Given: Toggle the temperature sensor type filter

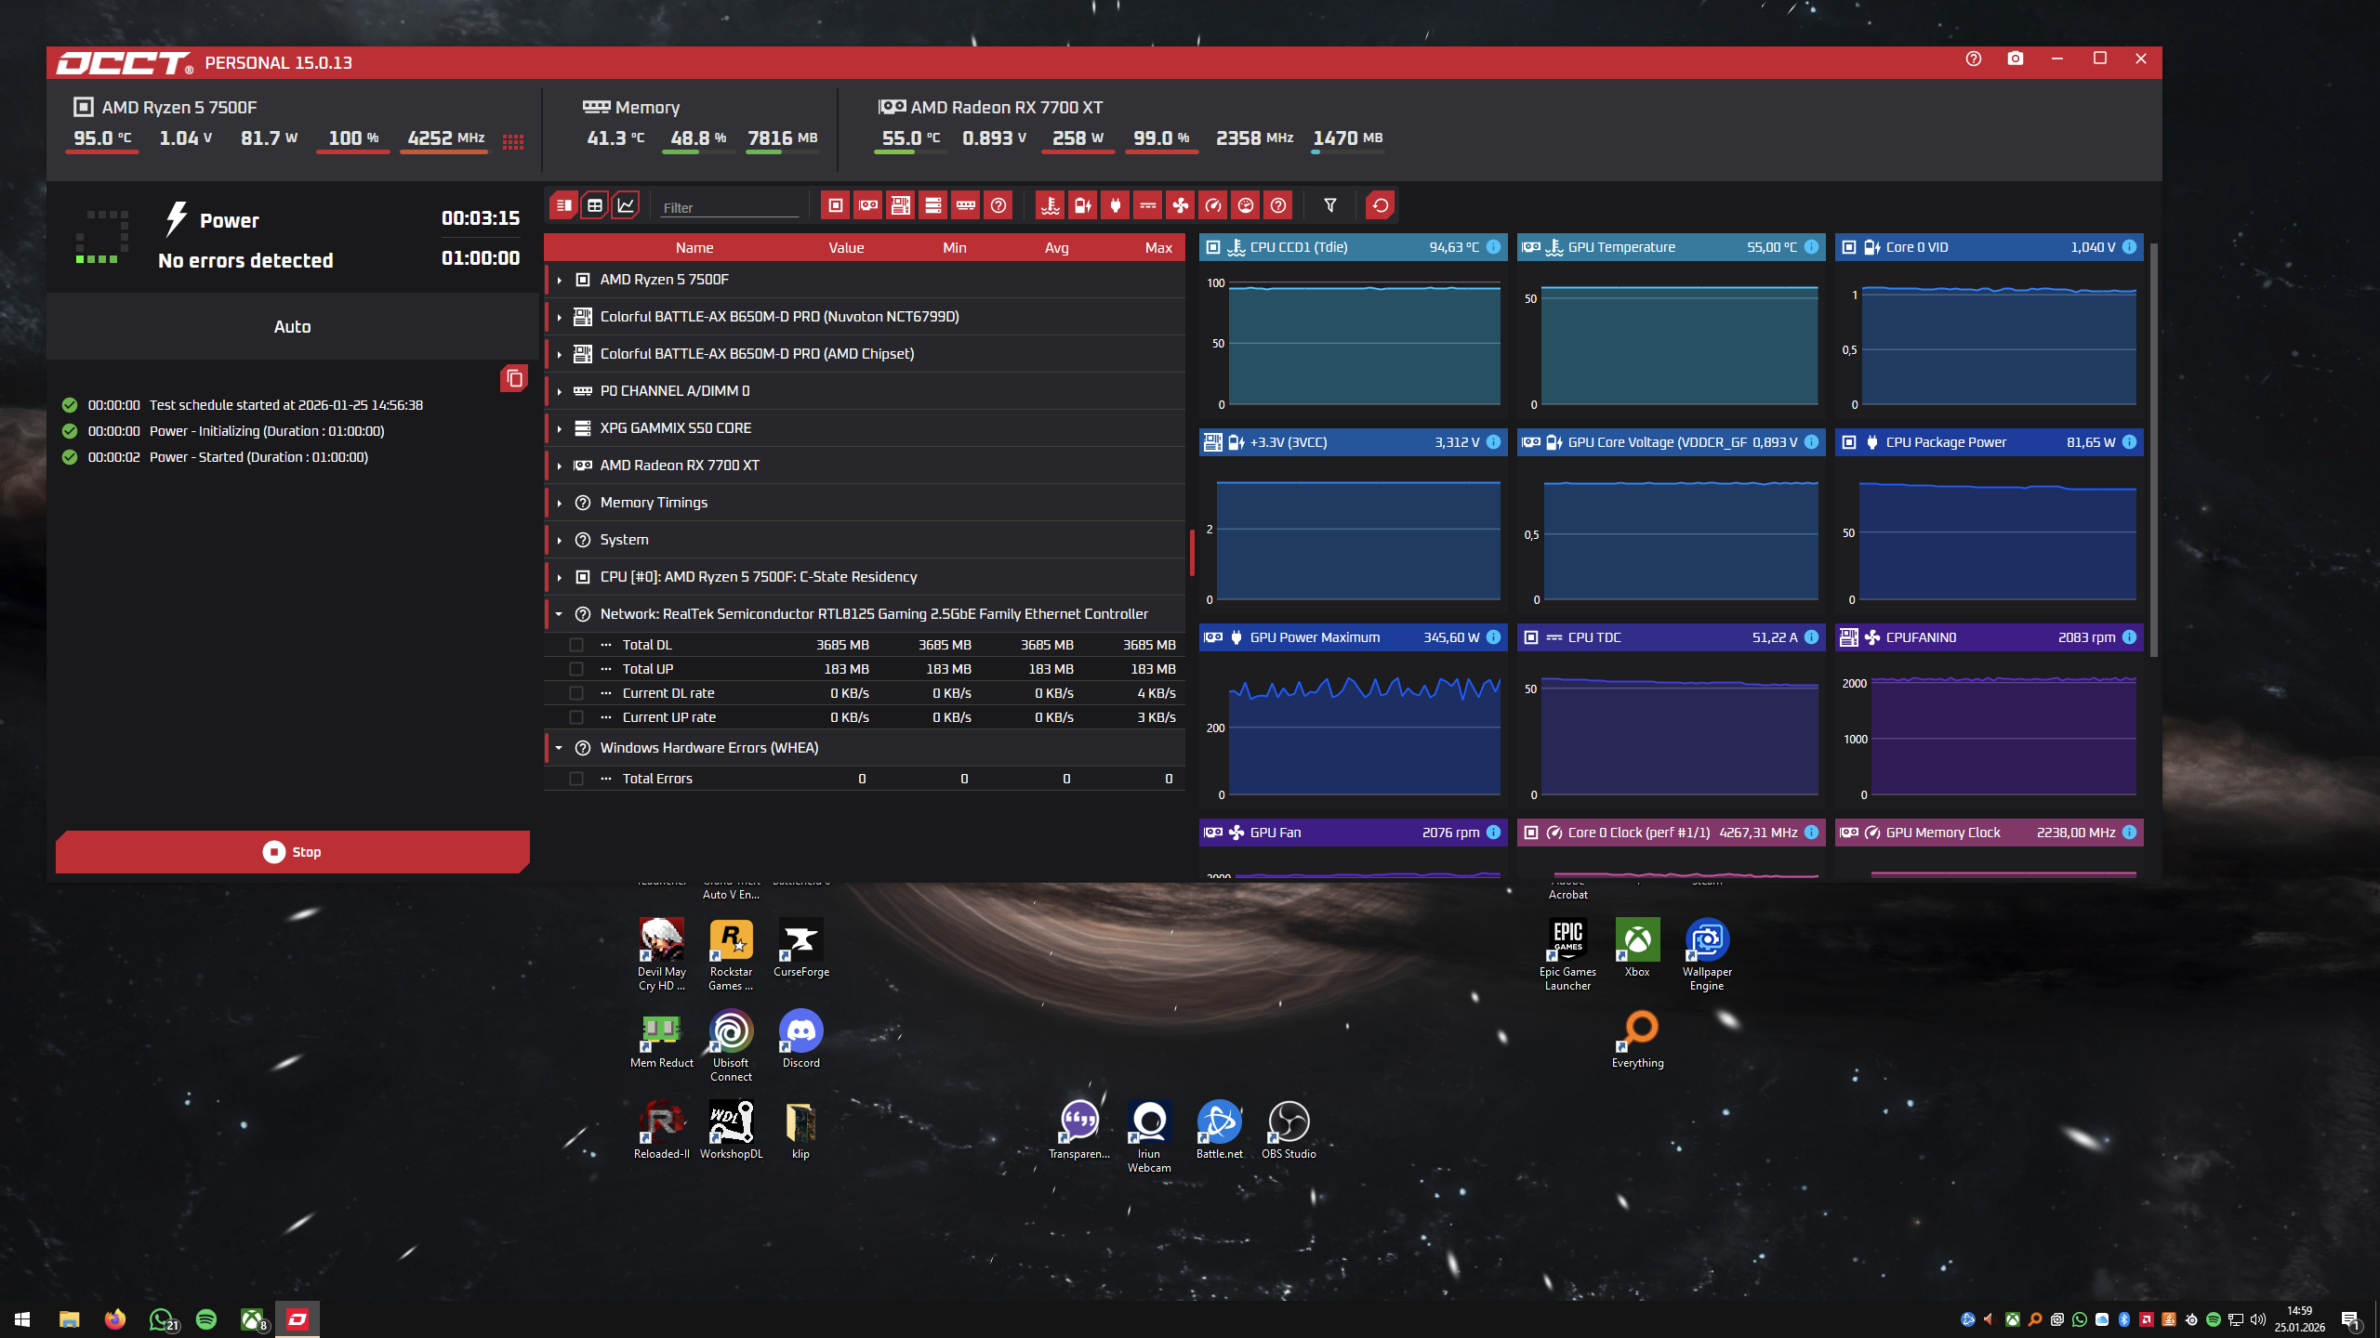Looking at the screenshot, I should (x=1051, y=205).
